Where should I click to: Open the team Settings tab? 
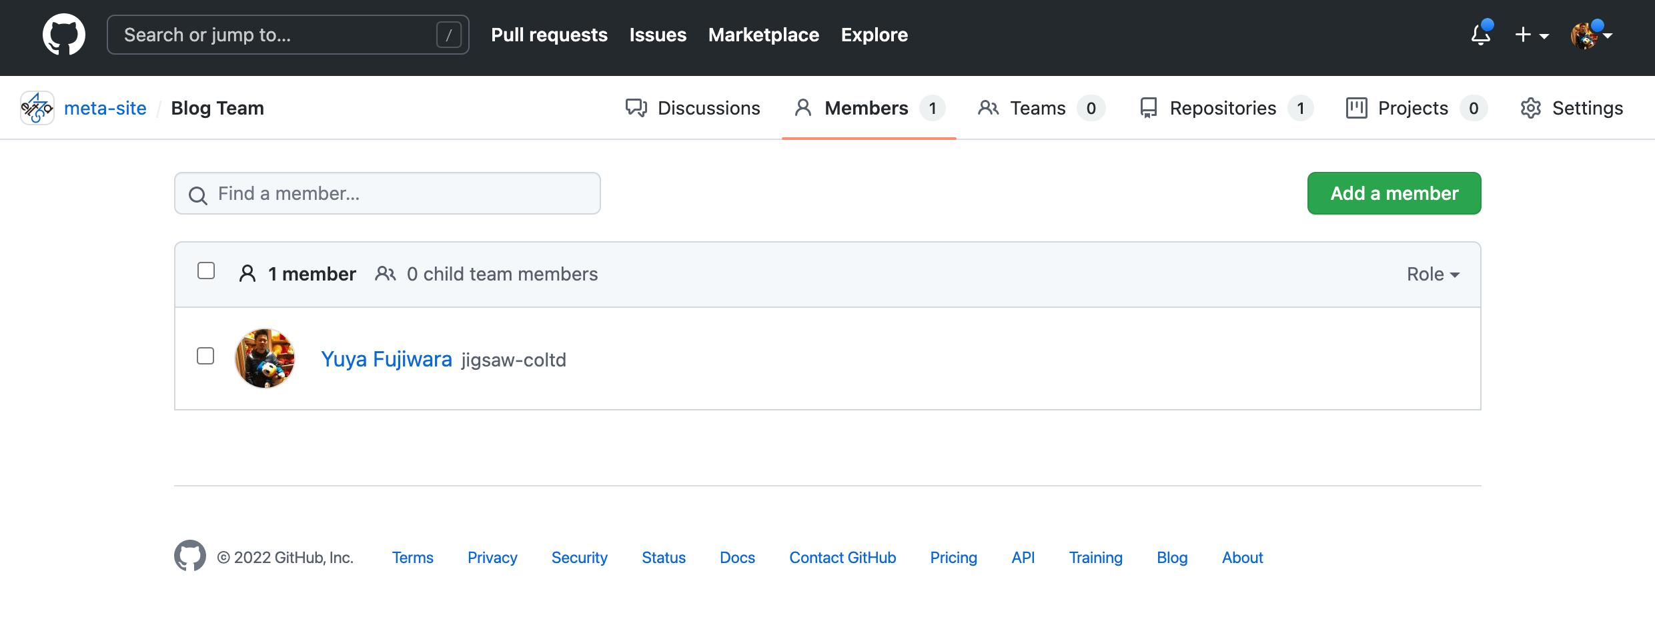(1571, 108)
